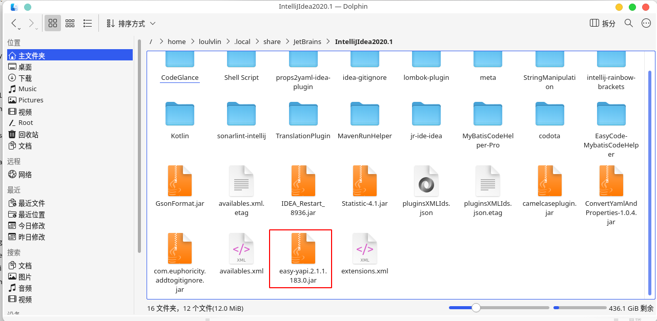Select the GsonFormat.jar file

coord(180,187)
